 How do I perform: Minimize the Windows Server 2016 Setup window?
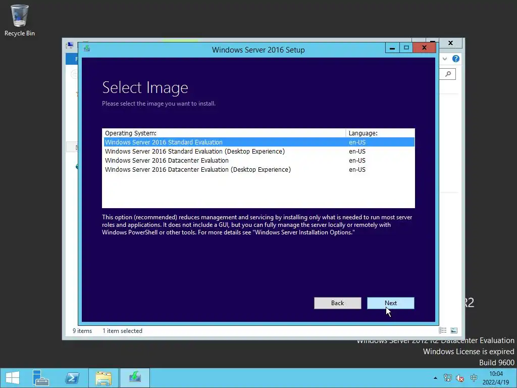click(x=392, y=48)
